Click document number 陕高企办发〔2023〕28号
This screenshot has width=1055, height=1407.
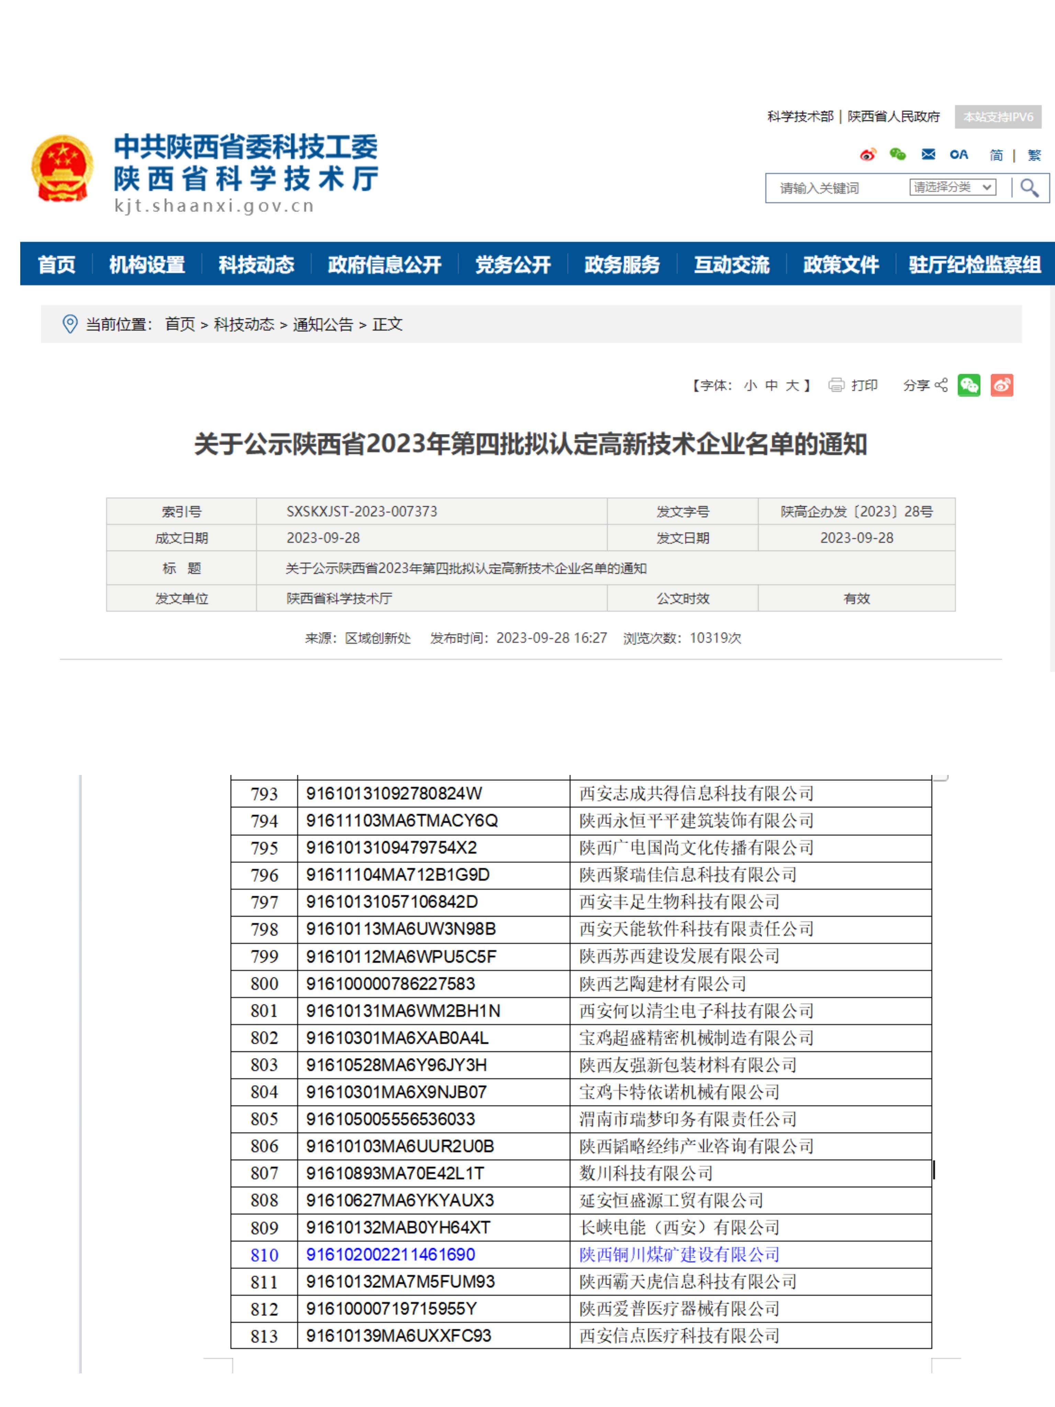[857, 511]
